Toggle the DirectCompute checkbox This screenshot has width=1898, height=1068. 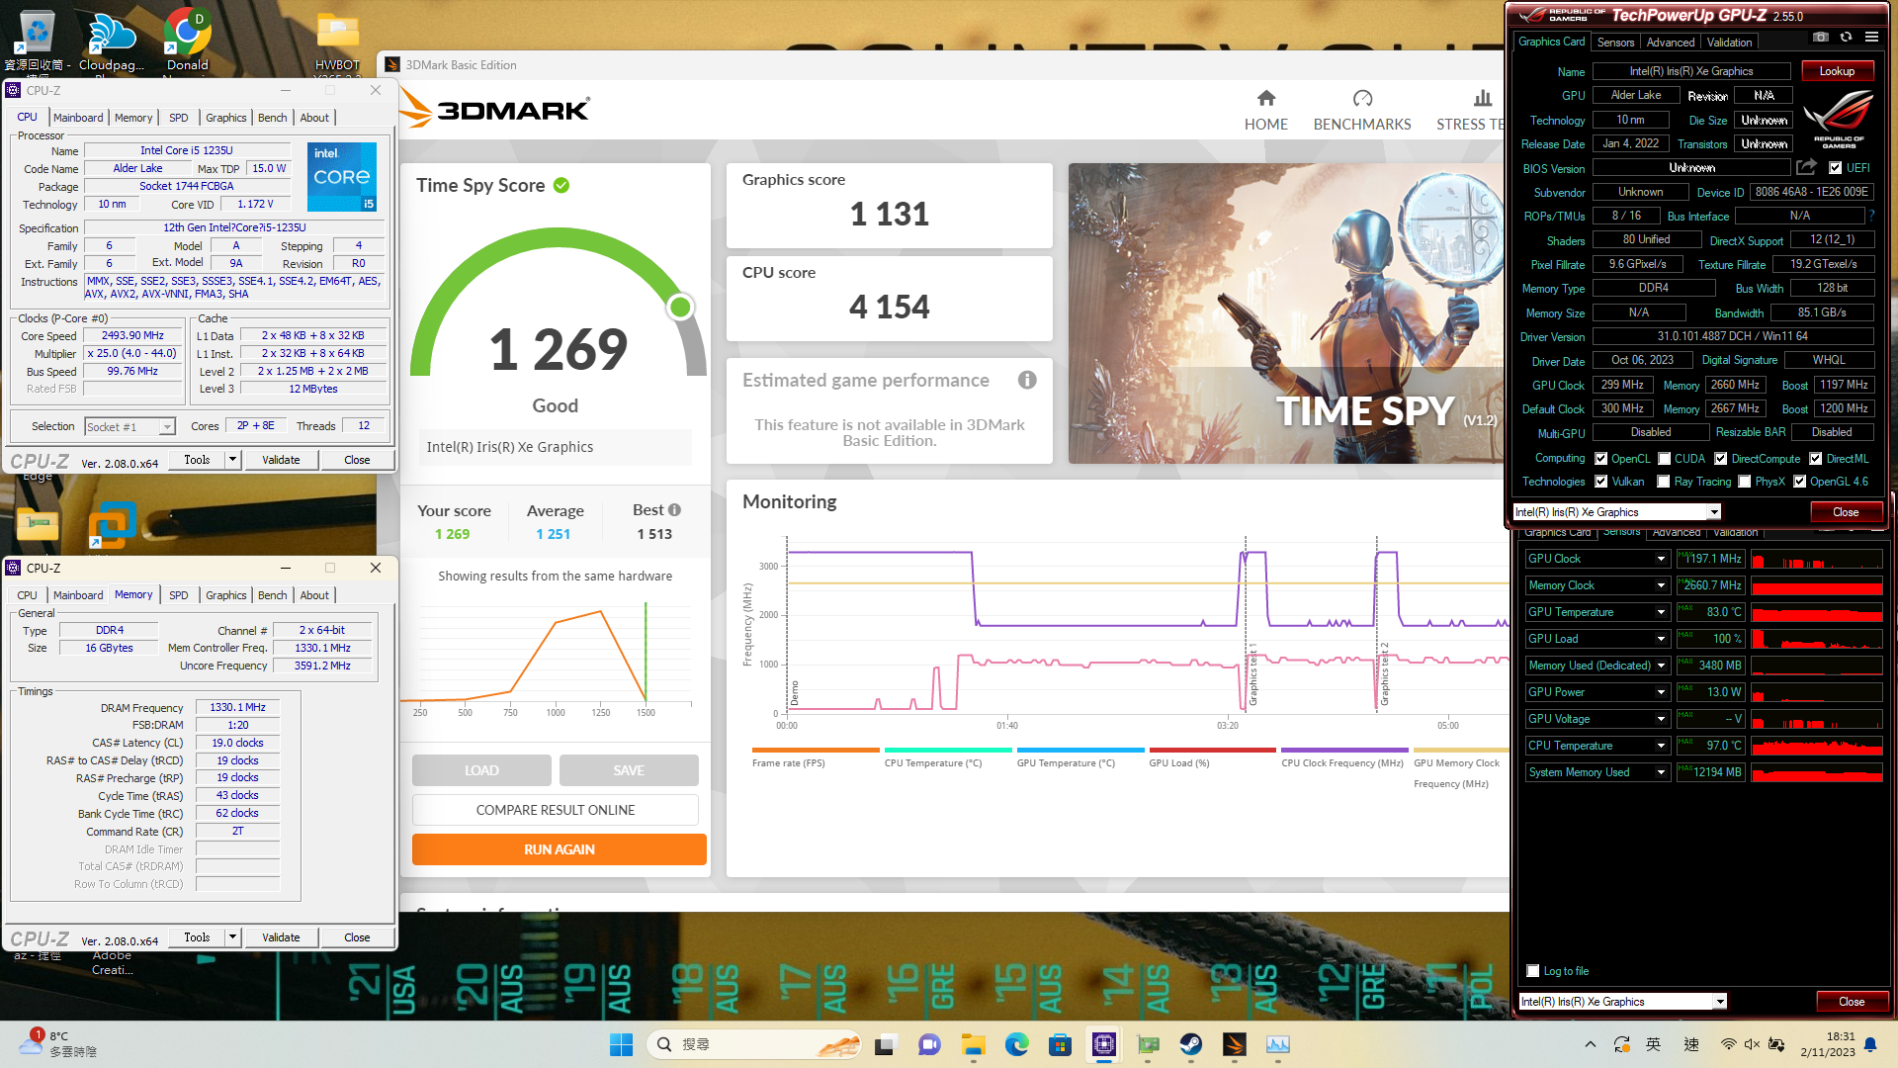(x=1721, y=459)
